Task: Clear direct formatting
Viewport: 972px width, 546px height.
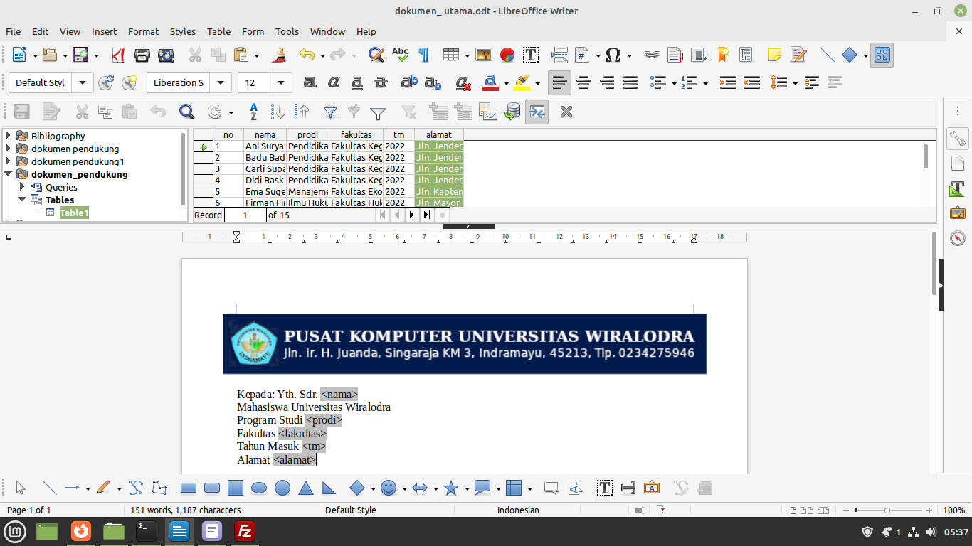Action: coord(463,83)
